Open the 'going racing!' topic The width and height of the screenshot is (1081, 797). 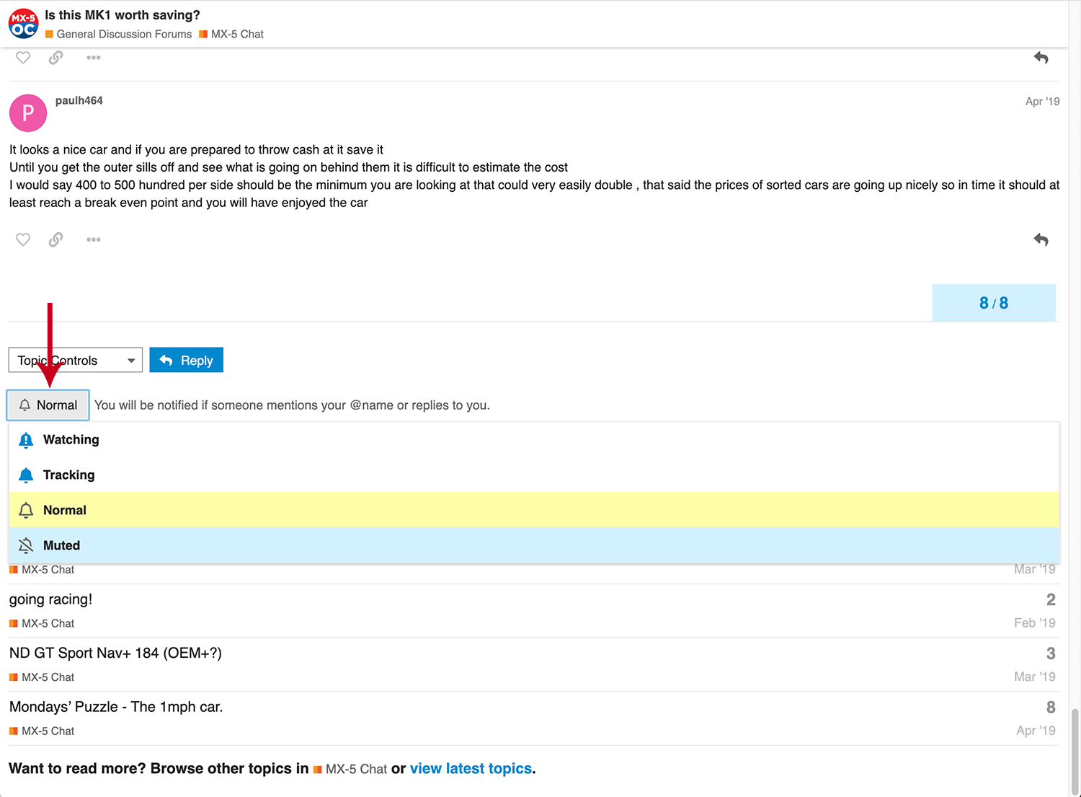click(50, 599)
